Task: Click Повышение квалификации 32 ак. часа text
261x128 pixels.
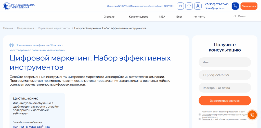Action: [x=40, y=45]
